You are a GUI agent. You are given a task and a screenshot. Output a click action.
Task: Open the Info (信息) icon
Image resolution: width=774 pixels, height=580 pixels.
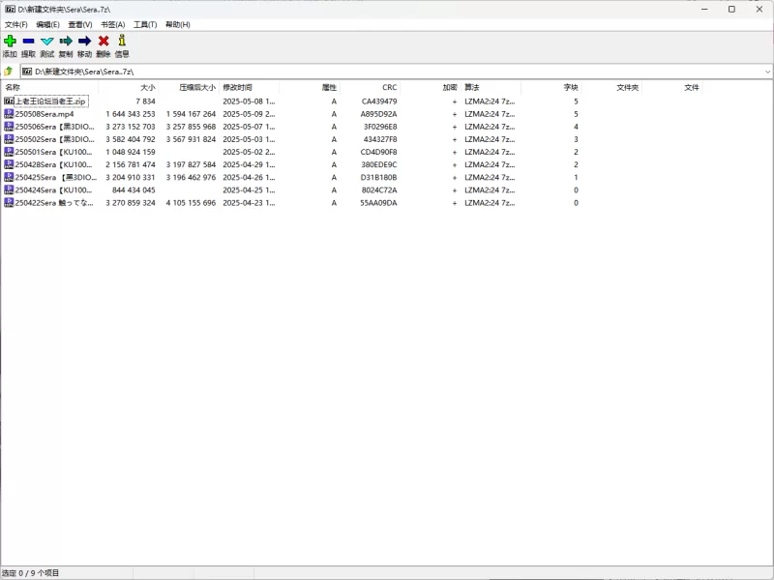click(x=122, y=41)
